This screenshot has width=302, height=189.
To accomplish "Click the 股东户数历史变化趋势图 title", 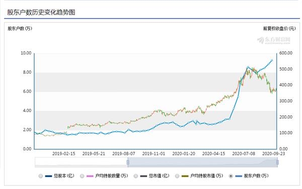I will pos(41,12).
